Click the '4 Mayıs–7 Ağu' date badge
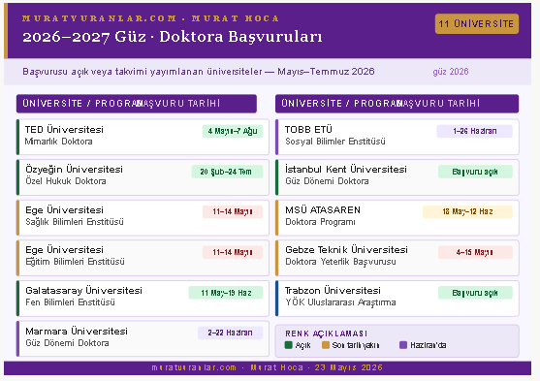540x381 pixels. pyautogui.click(x=233, y=131)
